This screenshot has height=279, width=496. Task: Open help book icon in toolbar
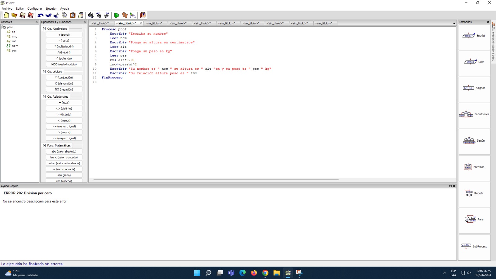pyautogui.click(x=143, y=15)
